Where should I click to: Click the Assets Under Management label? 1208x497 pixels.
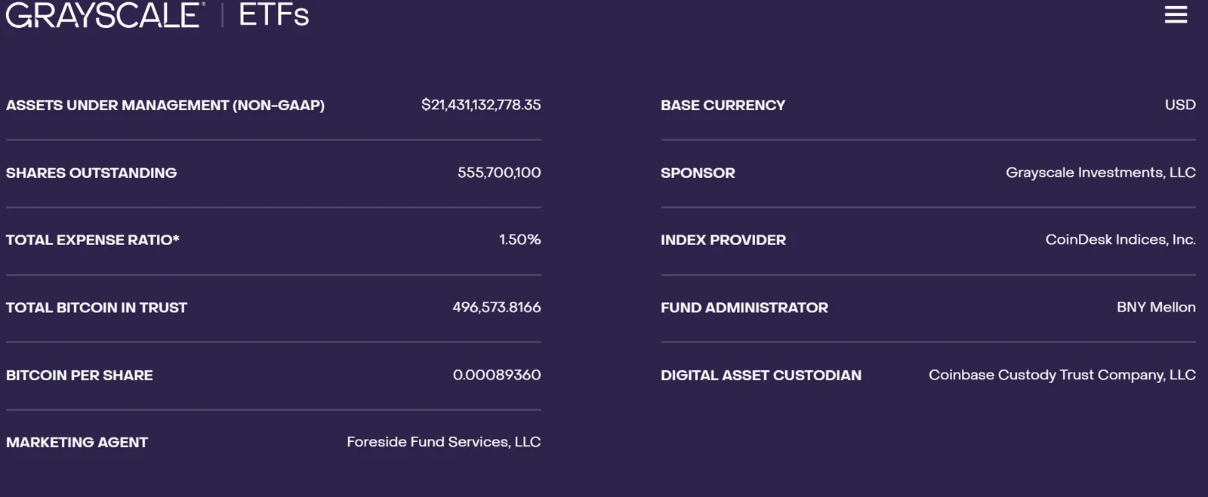click(x=165, y=105)
